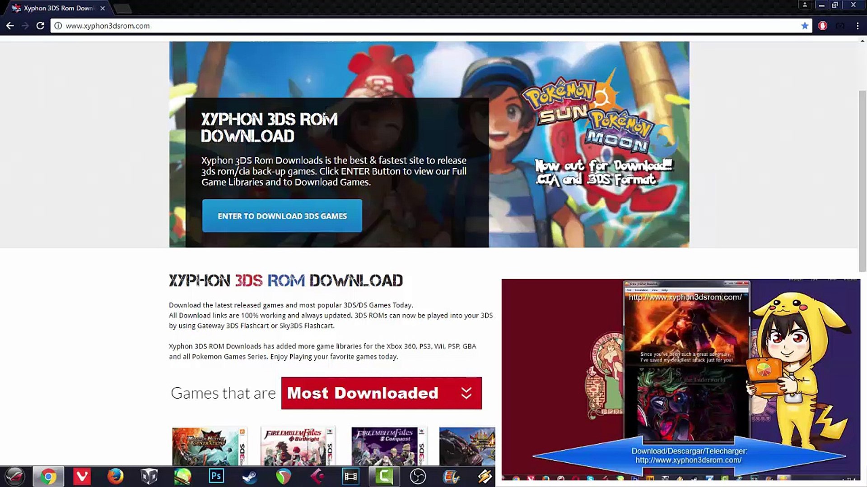Image resolution: width=867 pixels, height=487 pixels.
Task: Open Vivaldi browser from the taskbar
Action: click(82, 476)
